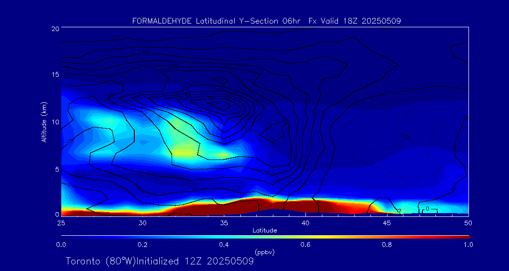509x271 pixels.
Task: Click colorbar tick label 0.6
Action: 305,245
